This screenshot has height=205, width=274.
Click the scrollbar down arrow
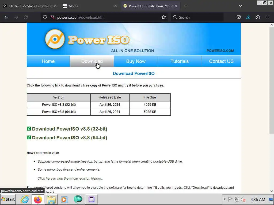272,191
